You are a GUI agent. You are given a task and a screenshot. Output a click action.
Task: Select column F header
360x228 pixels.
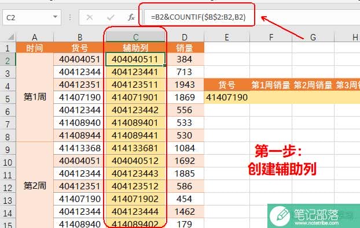click(x=271, y=37)
